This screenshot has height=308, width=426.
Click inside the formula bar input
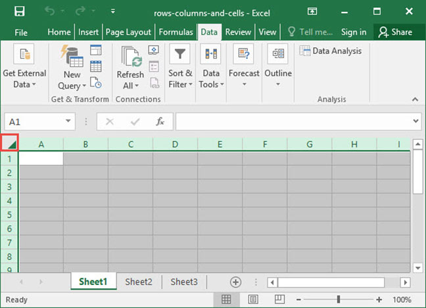pyautogui.click(x=293, y=121)
